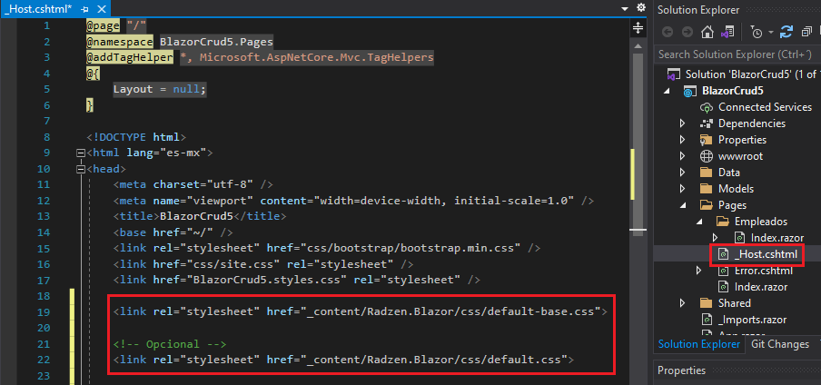
Task: Navigate forward in Solution Explorer
Action: pyautogui.click(x=687, y=33)
